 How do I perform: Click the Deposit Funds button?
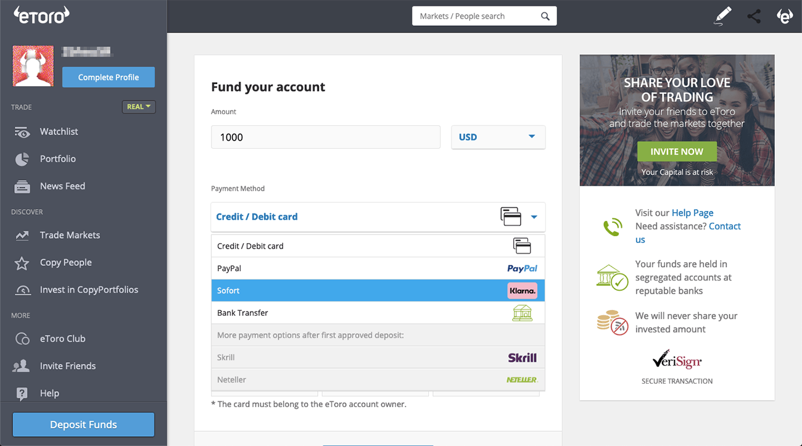point(83,424)
